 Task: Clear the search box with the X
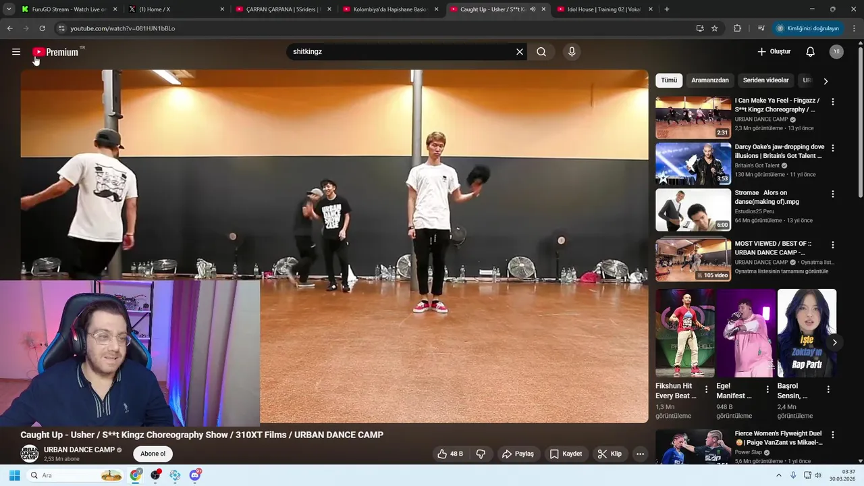[520, 52]
